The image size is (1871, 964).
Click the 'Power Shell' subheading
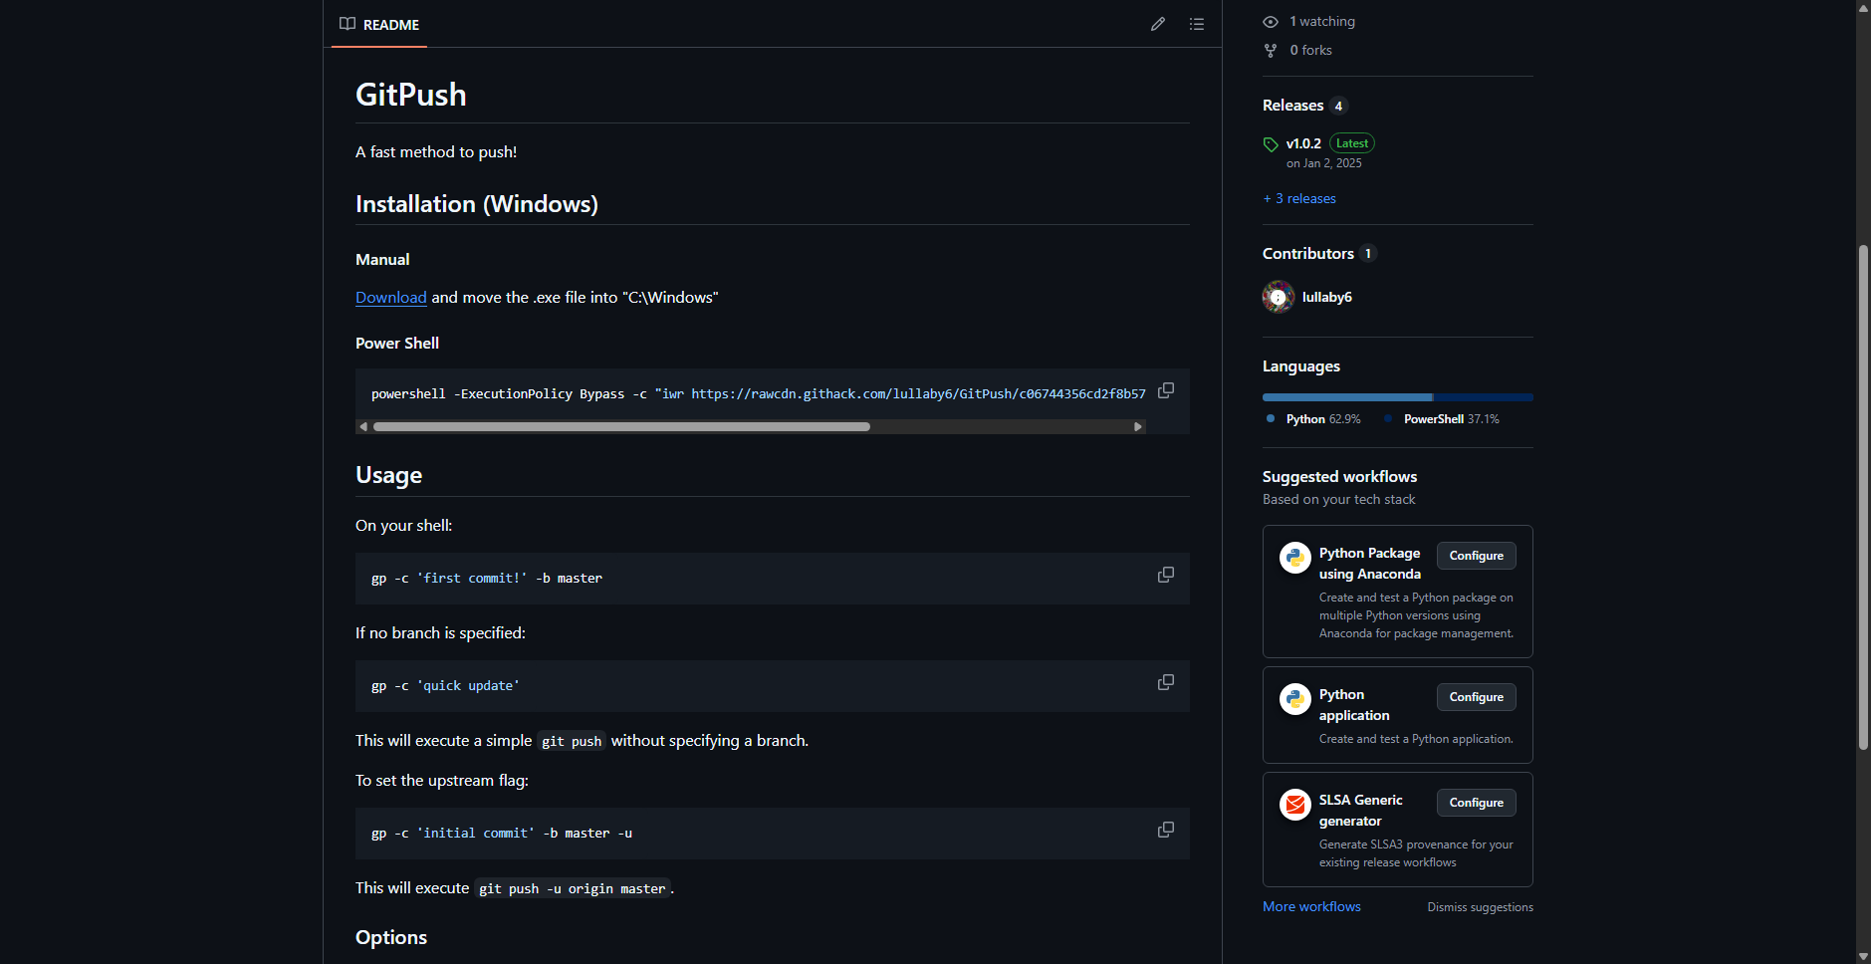(x=397, y=343)
